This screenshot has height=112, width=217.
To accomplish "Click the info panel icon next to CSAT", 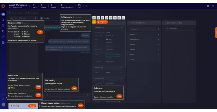I will [x=86, y=6].
